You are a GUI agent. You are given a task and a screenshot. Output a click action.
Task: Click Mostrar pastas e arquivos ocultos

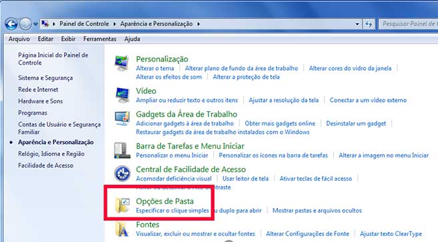click(x=317, y=211)
